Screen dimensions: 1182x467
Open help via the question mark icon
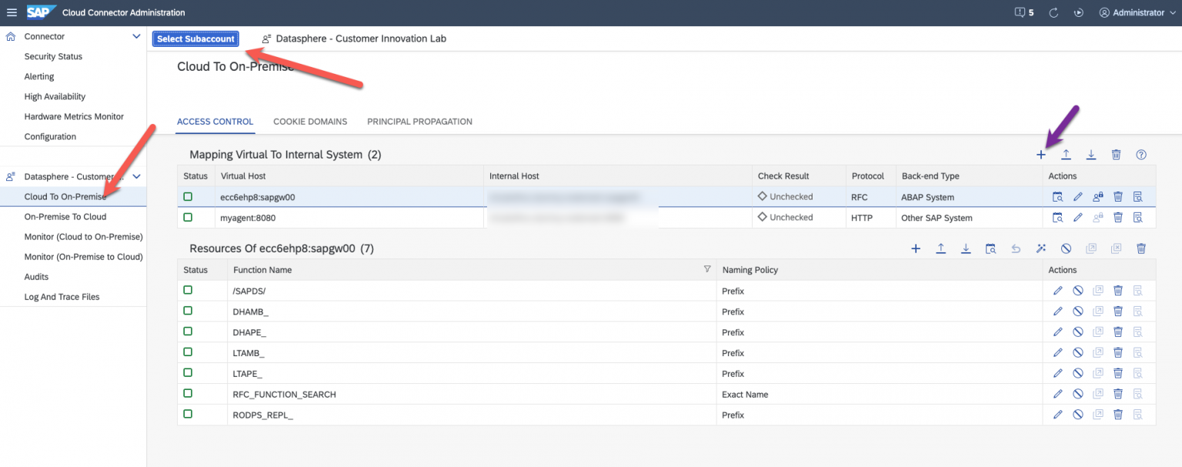tap(1140, 154)
